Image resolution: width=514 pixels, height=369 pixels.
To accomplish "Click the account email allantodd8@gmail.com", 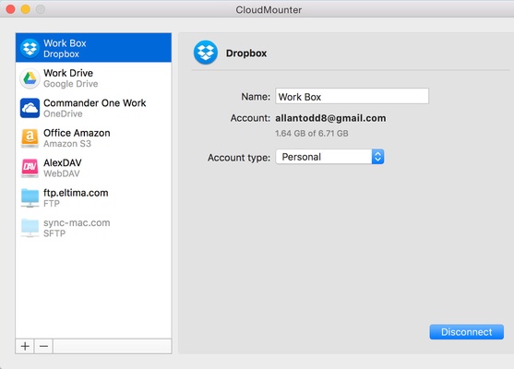I will (330, 118).
